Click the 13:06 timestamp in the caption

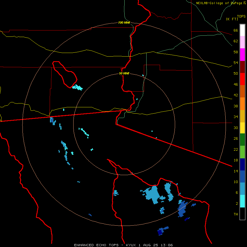(167, 245)
